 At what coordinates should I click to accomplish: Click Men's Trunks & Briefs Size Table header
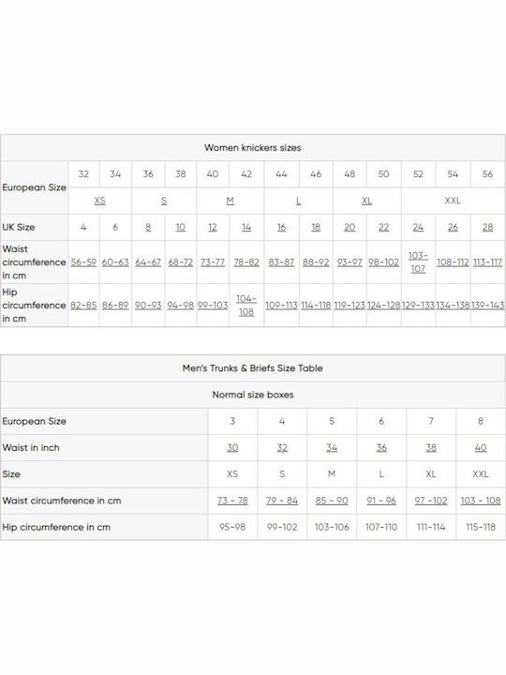click(x=253, y=368)
